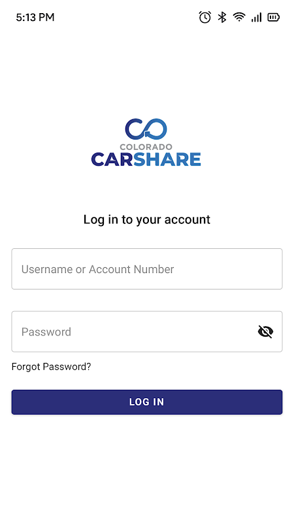Open the Forgot Password? link

point(51,367)
